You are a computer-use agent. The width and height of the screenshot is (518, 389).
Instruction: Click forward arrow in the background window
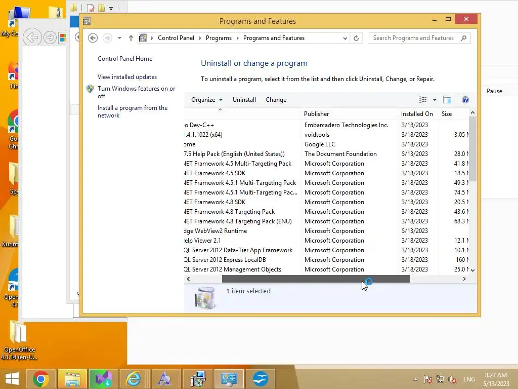(50, 37)
